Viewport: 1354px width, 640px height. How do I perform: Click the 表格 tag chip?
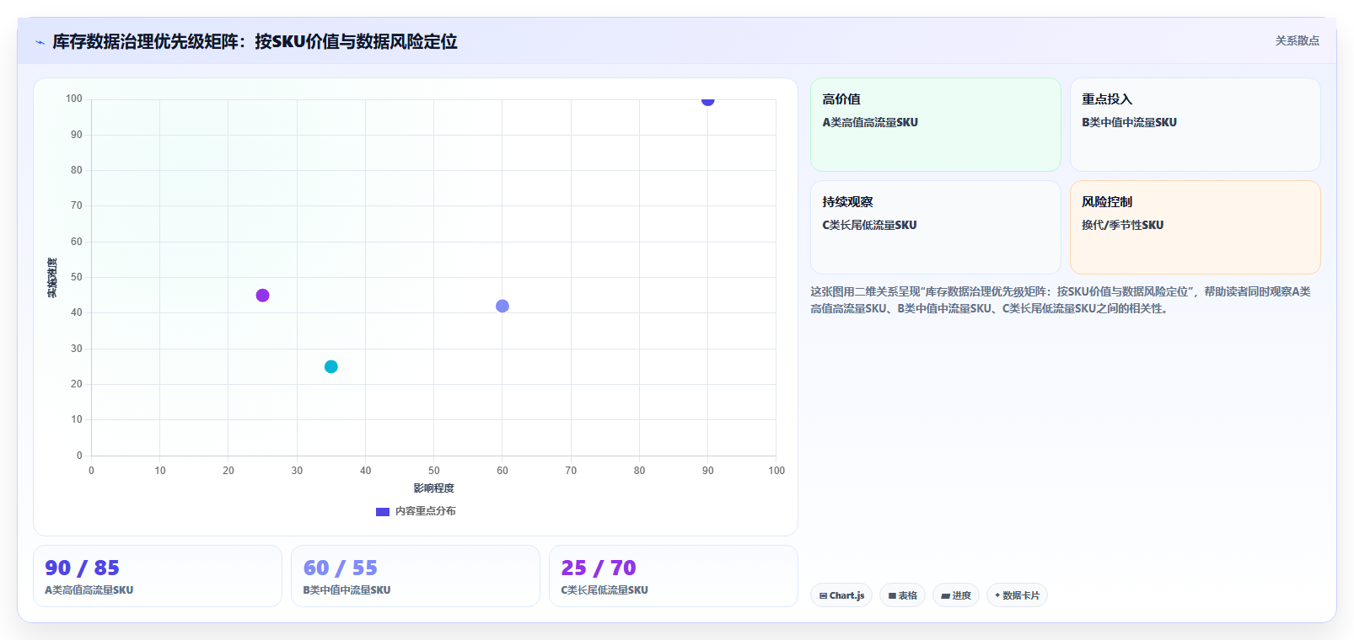click(902, 595)
